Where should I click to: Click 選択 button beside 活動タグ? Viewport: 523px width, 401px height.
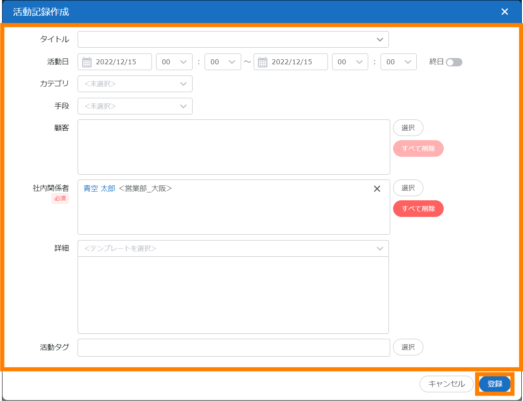coord(408,347)
